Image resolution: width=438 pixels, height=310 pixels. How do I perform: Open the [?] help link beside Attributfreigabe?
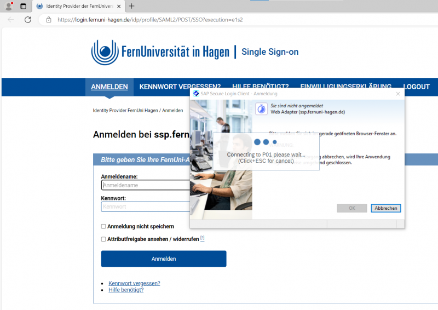pyautogui.click(x=203, y=238)
